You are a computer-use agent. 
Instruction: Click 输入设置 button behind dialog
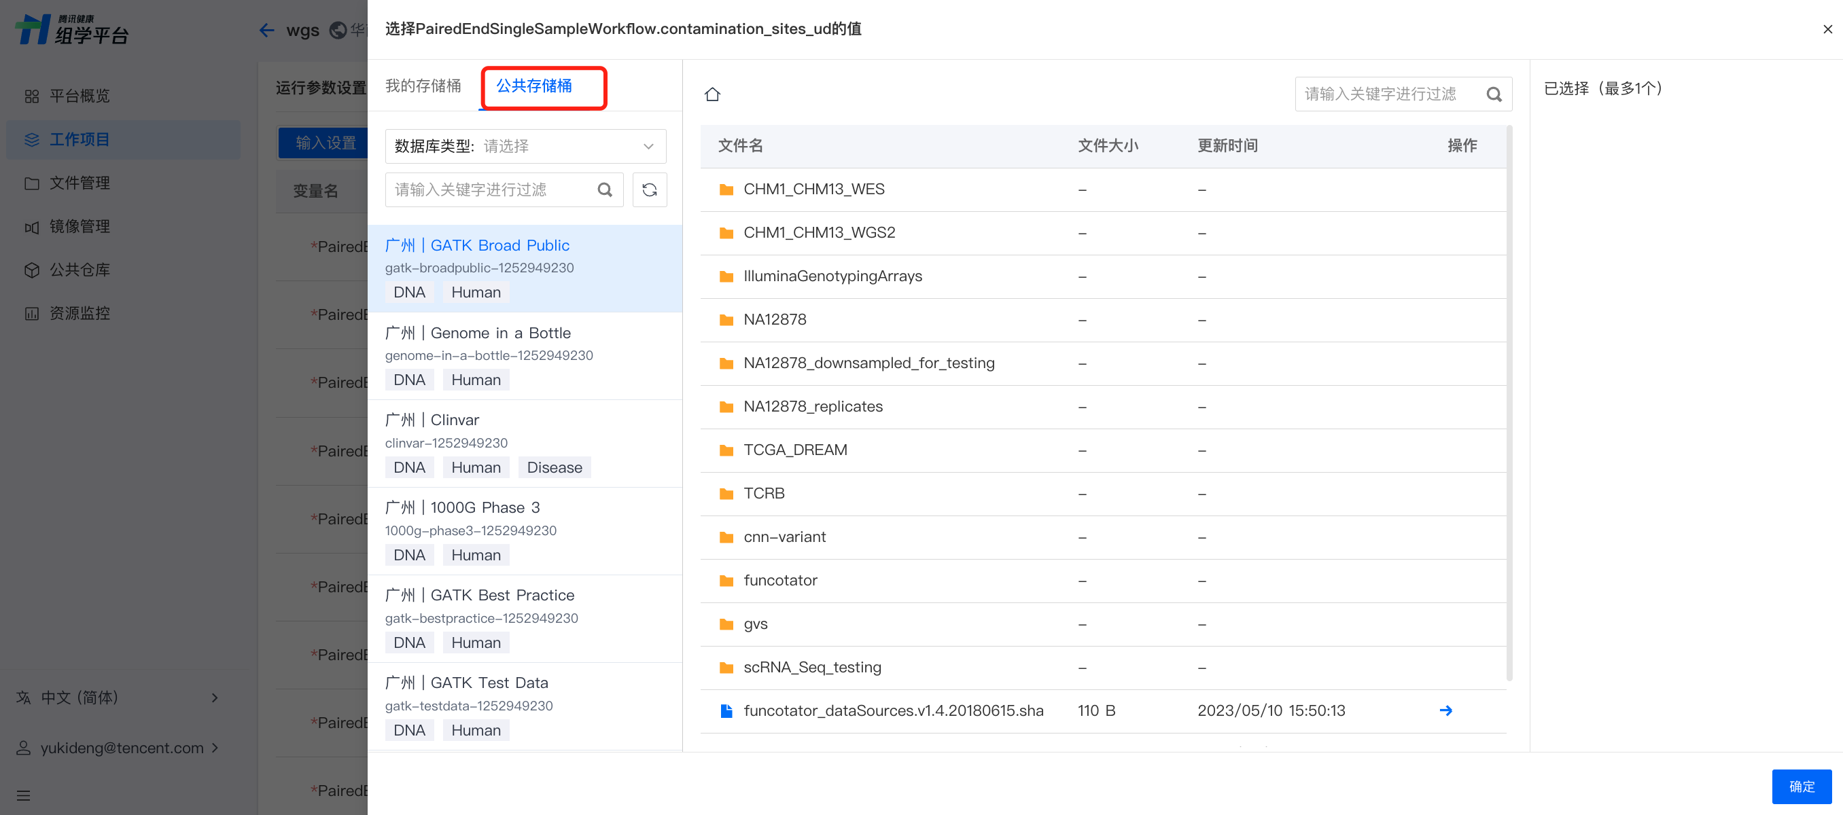pos(323,143)
